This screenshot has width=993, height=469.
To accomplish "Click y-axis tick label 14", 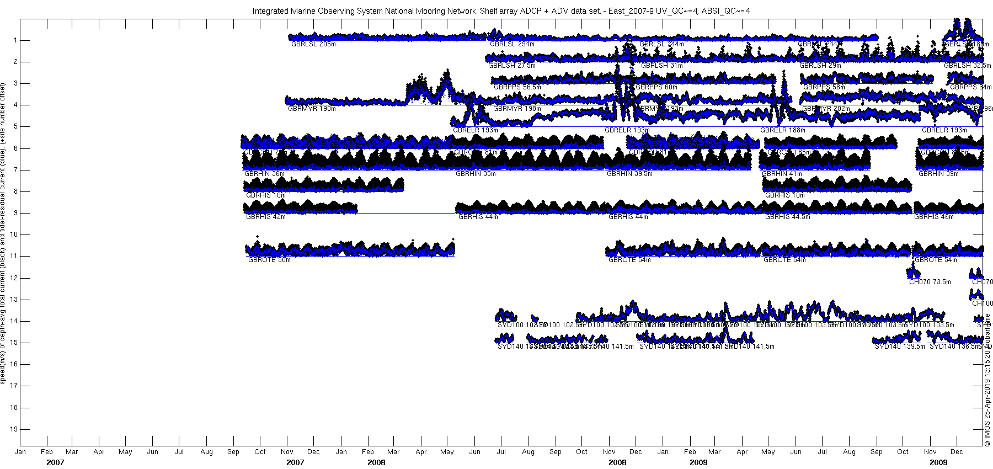I will tap(14, 321).
